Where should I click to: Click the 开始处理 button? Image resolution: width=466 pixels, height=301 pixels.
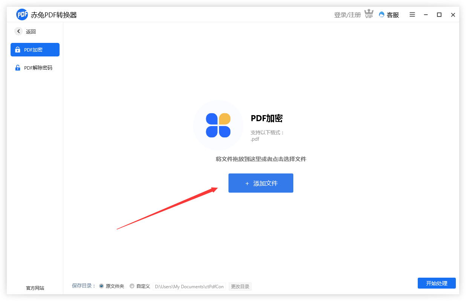point(437,283)
